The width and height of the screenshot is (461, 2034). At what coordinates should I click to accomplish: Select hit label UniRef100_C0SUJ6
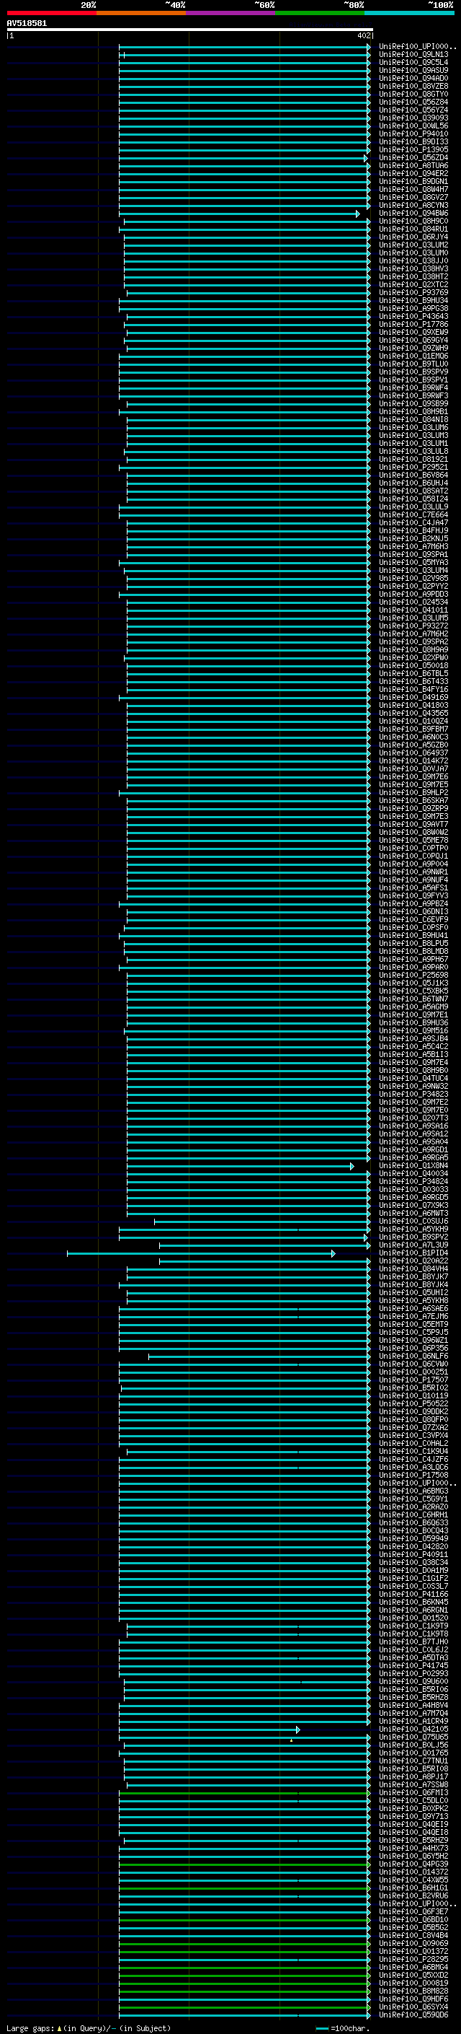(x=413, y=1221)
